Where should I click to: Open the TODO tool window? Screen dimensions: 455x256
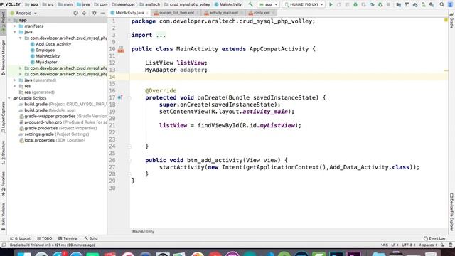pos(44,238)
